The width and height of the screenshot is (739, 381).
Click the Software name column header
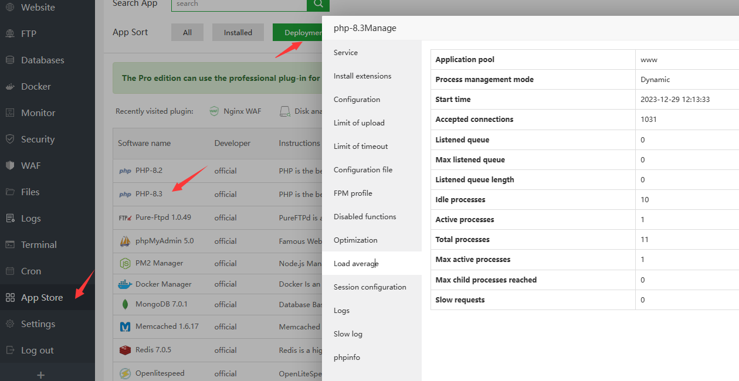(x=144, y=144)
